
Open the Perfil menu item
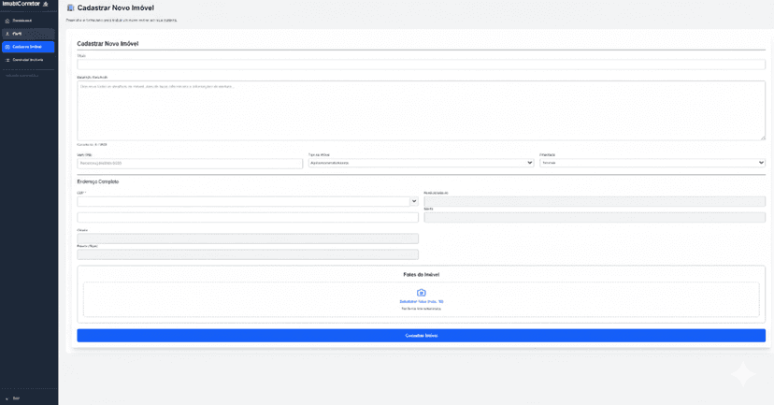[x=18, y=34]
